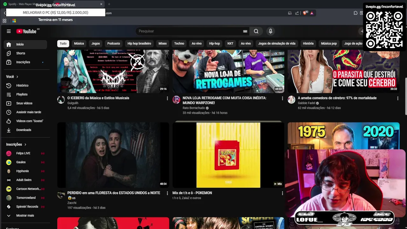407x229 pixels.
Task: Select Hip hop brasileiro filter chip
Action: pyautogui.click(x=139, y=44)
